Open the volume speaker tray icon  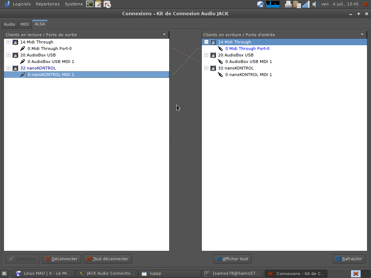pyautogui.click(x=315, y=4)
